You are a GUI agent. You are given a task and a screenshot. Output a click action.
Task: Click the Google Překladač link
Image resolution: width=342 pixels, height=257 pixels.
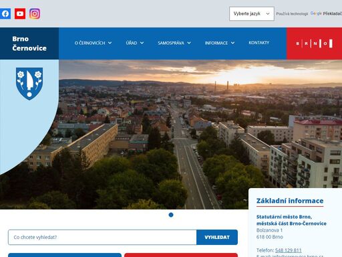326,13
